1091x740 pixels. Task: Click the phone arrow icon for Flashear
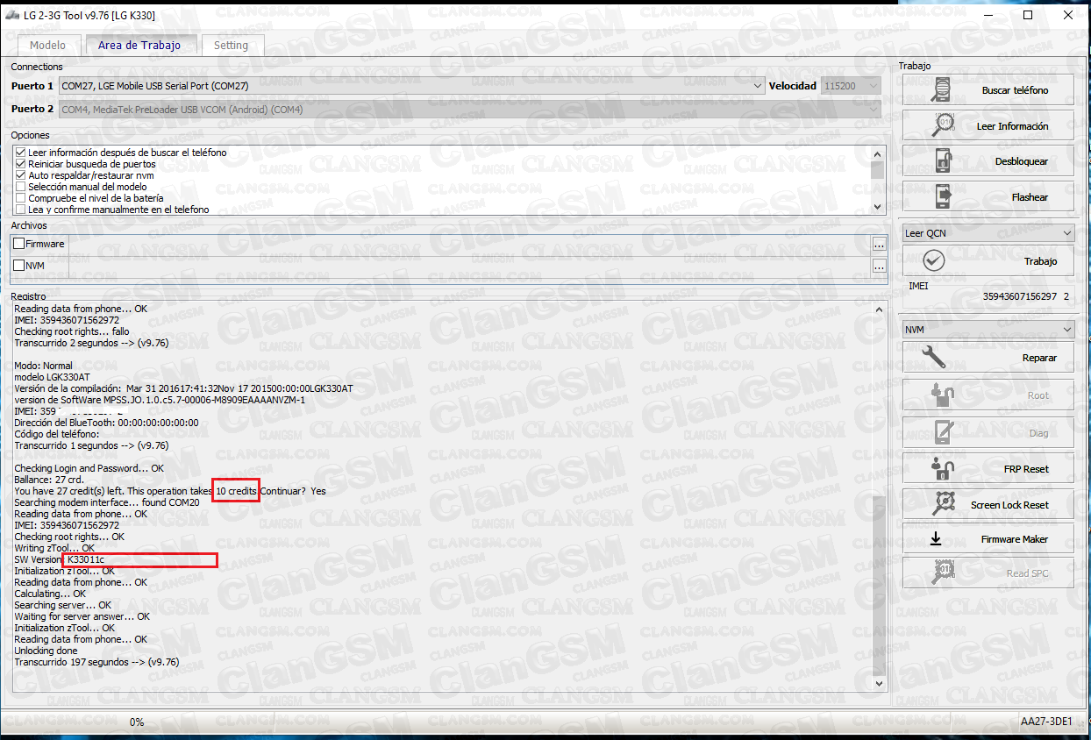(944, 197)
